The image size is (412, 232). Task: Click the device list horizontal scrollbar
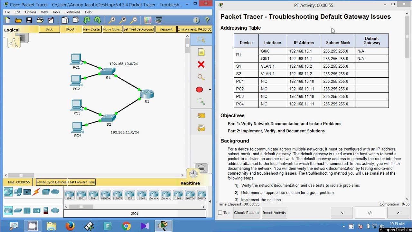(135, 207)
